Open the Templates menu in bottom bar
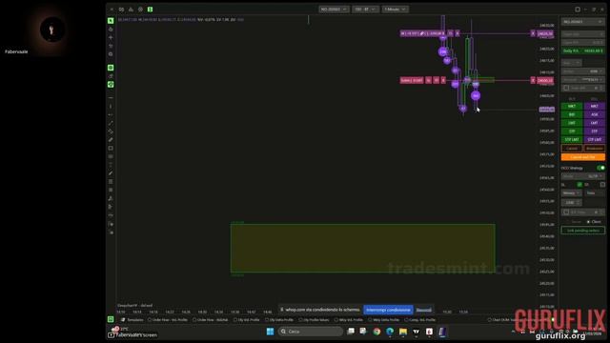The width and height of the screenshot is (610, 343). [132, 320]
